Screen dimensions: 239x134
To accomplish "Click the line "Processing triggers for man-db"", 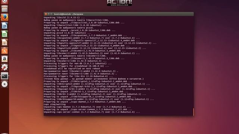I will [78, 64].
